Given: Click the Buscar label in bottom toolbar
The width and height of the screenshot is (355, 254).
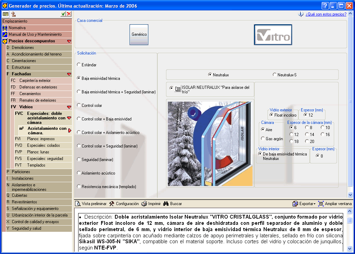Looking at the screenshot, I should pos(176,204).
